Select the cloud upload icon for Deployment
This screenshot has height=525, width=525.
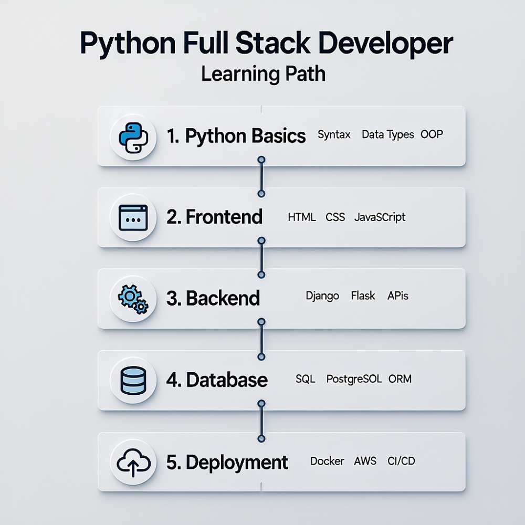133,461
